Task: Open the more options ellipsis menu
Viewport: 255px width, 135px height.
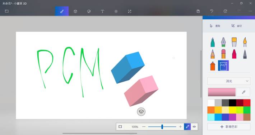Action: [x=250, y=11]
